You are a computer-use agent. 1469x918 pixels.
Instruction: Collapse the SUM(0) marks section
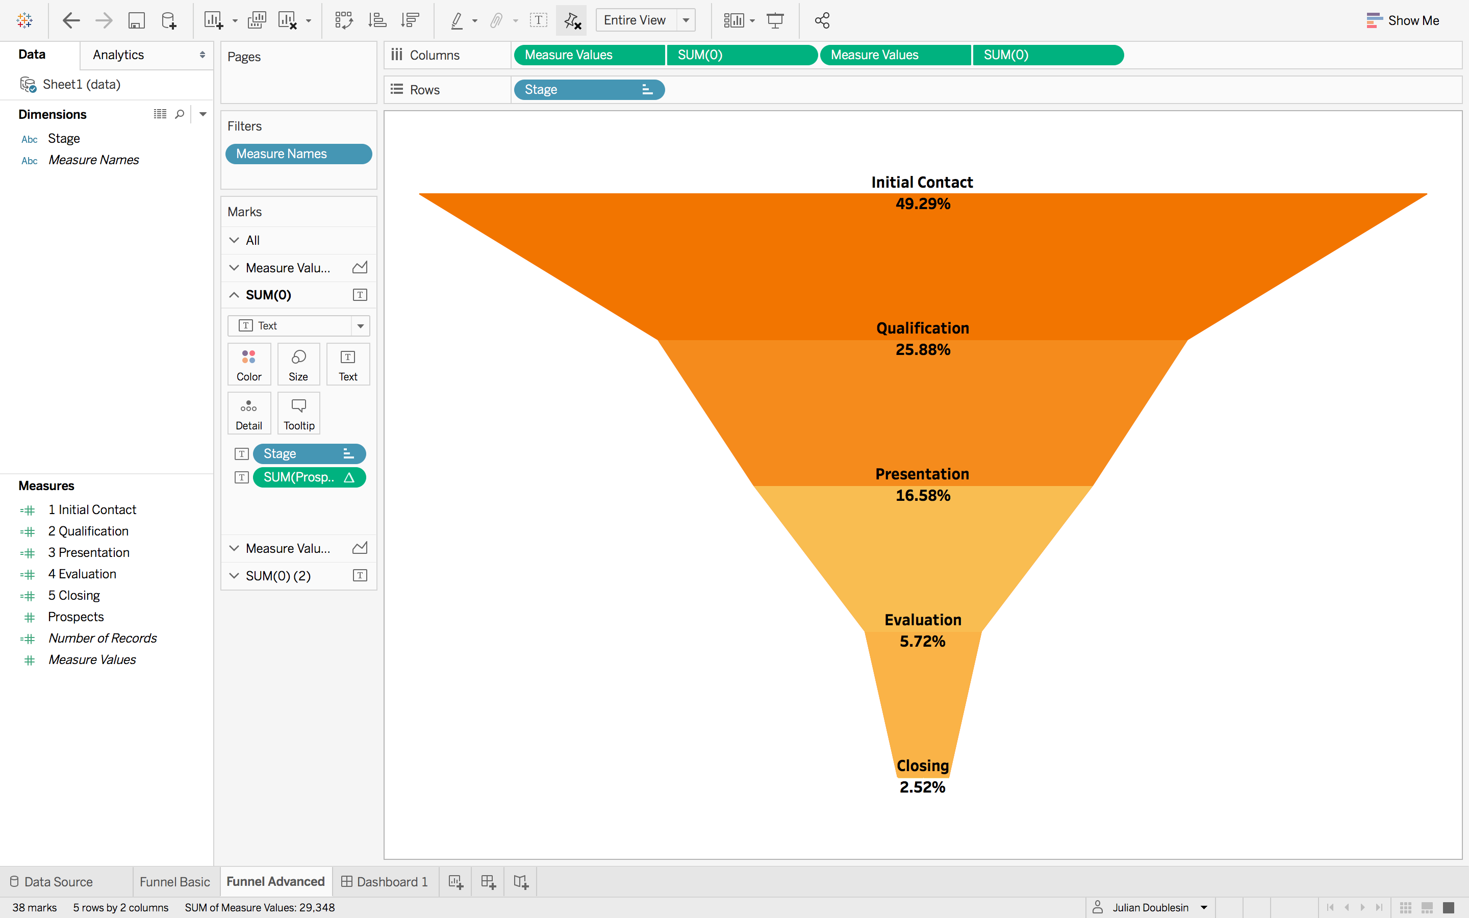pos(234,295)
